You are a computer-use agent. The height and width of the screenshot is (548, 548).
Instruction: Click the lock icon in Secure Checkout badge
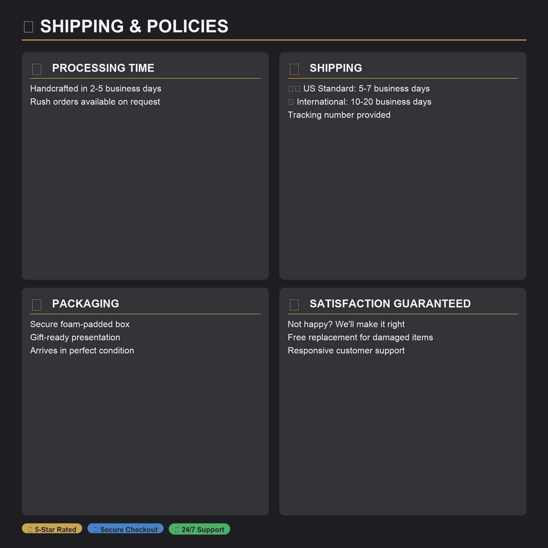96,530
